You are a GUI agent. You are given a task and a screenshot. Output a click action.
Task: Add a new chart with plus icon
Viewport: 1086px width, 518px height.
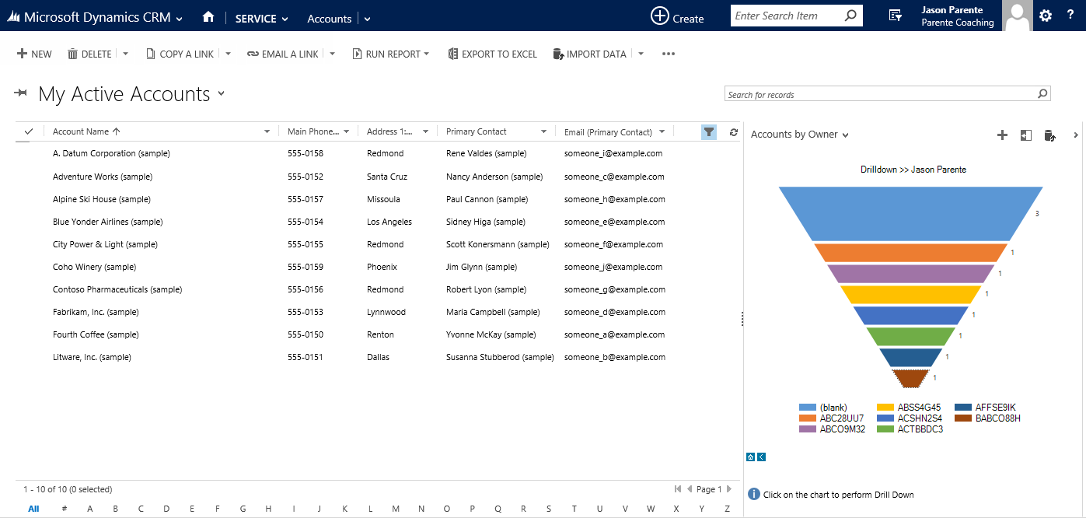coord(1002,135)
